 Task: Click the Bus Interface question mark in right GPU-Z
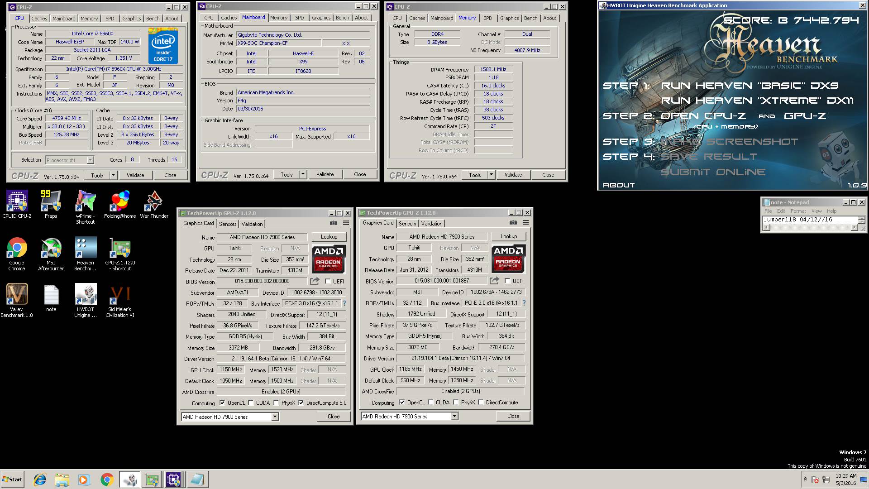(x=524, y=303)
